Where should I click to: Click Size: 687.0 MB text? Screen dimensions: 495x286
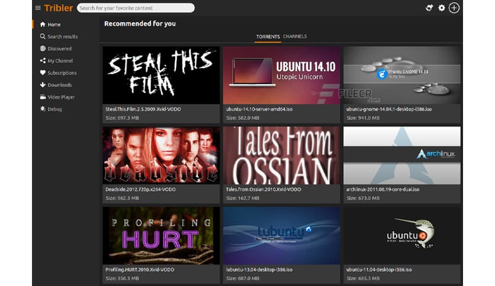pyautogui.click(x=242, y=278)
